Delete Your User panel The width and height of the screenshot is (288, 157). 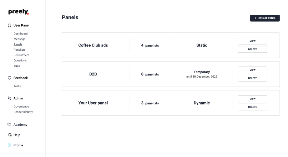(x=252, y=107)
